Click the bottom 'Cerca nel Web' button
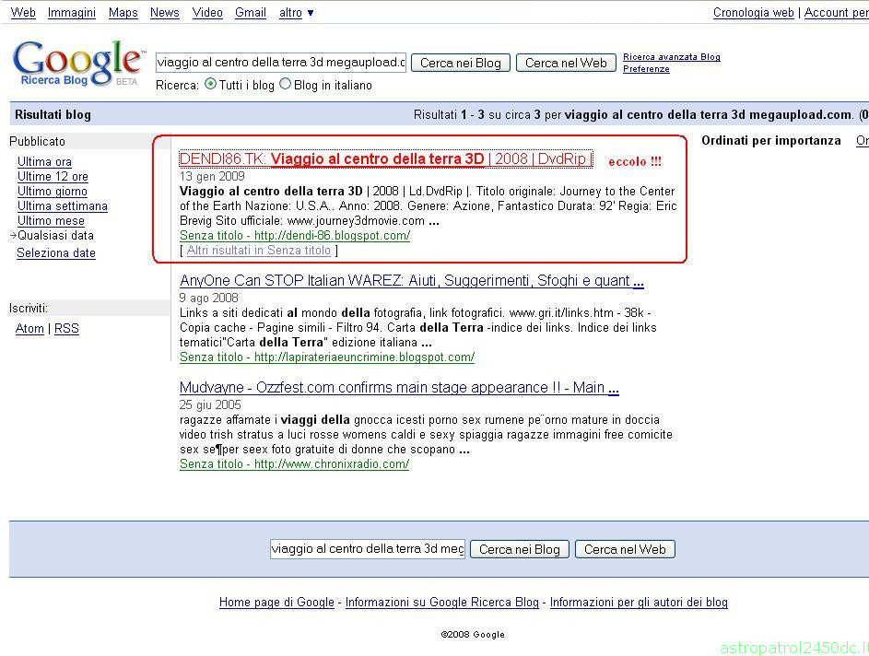Viewport: 869px width, 656px height. (625, 549)
